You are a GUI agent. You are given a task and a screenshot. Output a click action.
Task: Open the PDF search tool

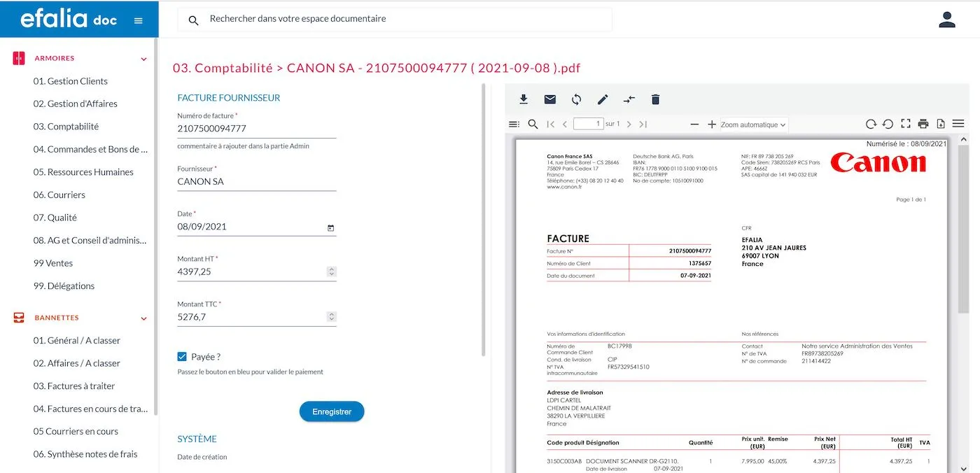tap(533, 123)
